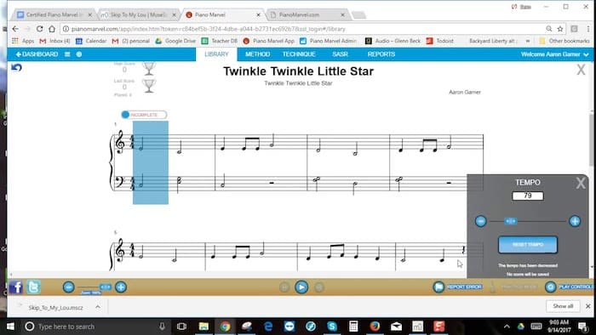Image resolution: width=596 pixels, height=335 pixels.
Task: Show hidden system tray icons
Action: [x=507, y=326]
